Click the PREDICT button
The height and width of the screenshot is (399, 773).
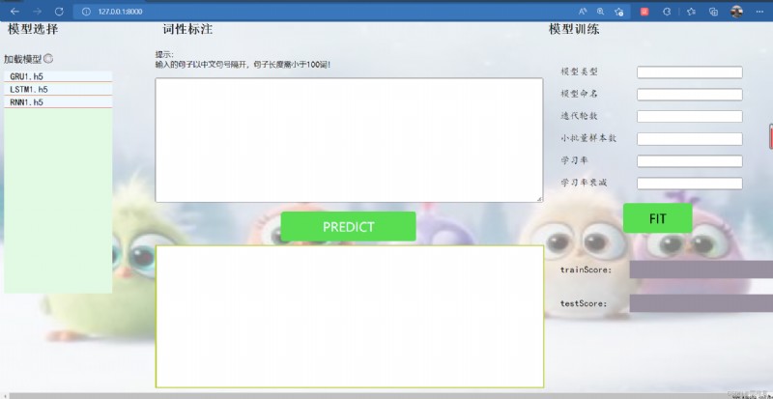point(349,226)
